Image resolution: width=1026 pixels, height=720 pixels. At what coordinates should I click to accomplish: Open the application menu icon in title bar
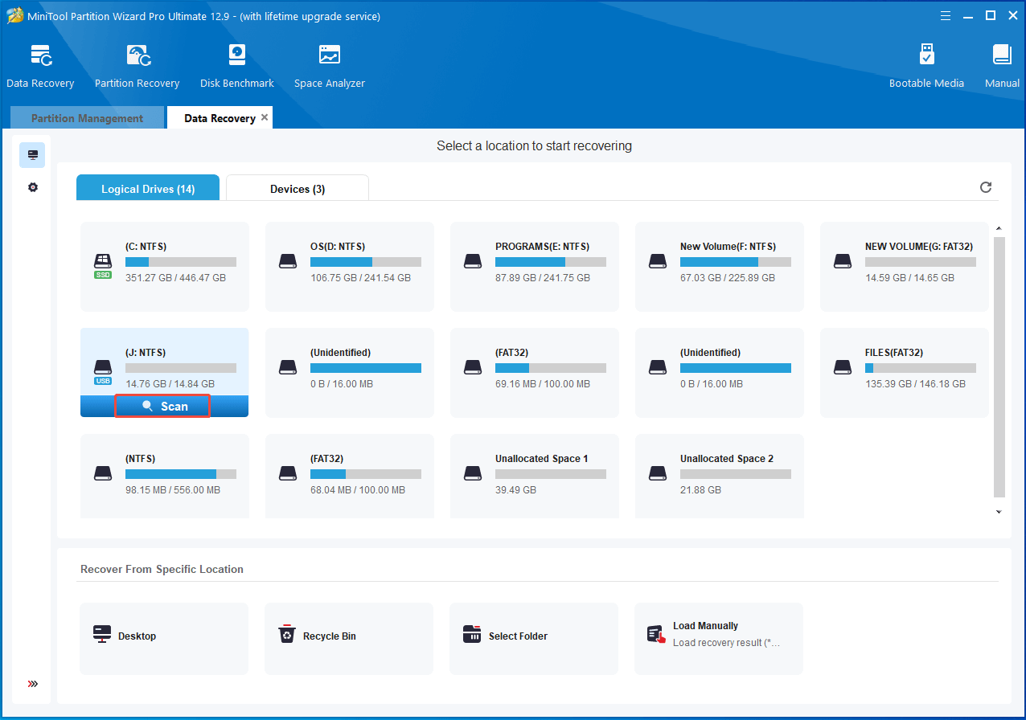pyautogui.click(x=946, y=15)
